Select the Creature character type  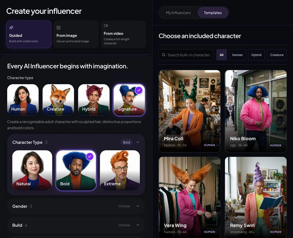tap(58, 100)
